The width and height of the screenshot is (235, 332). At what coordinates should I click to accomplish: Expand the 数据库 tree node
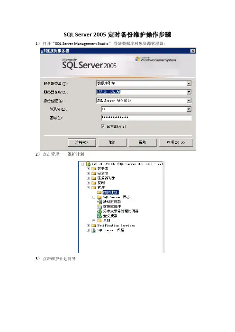coord(88,169)
